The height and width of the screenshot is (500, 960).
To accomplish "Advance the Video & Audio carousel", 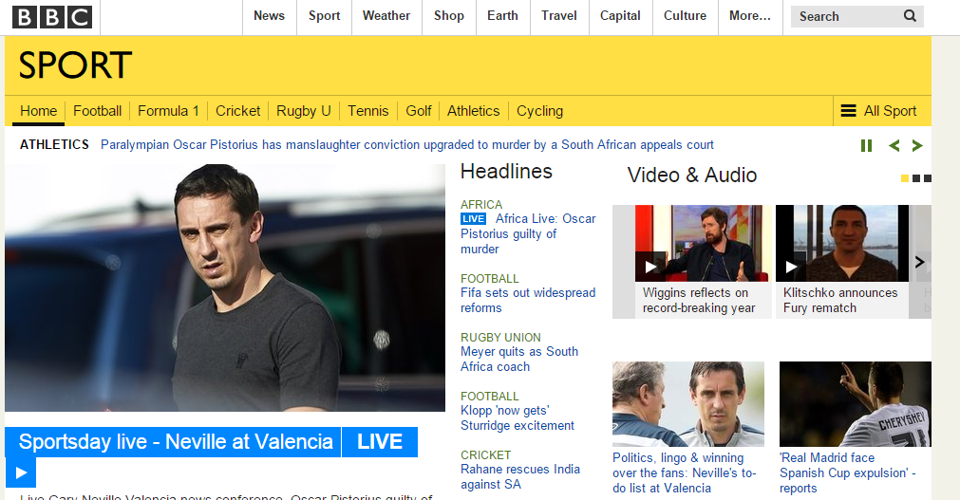I will [x=919, y=262].
